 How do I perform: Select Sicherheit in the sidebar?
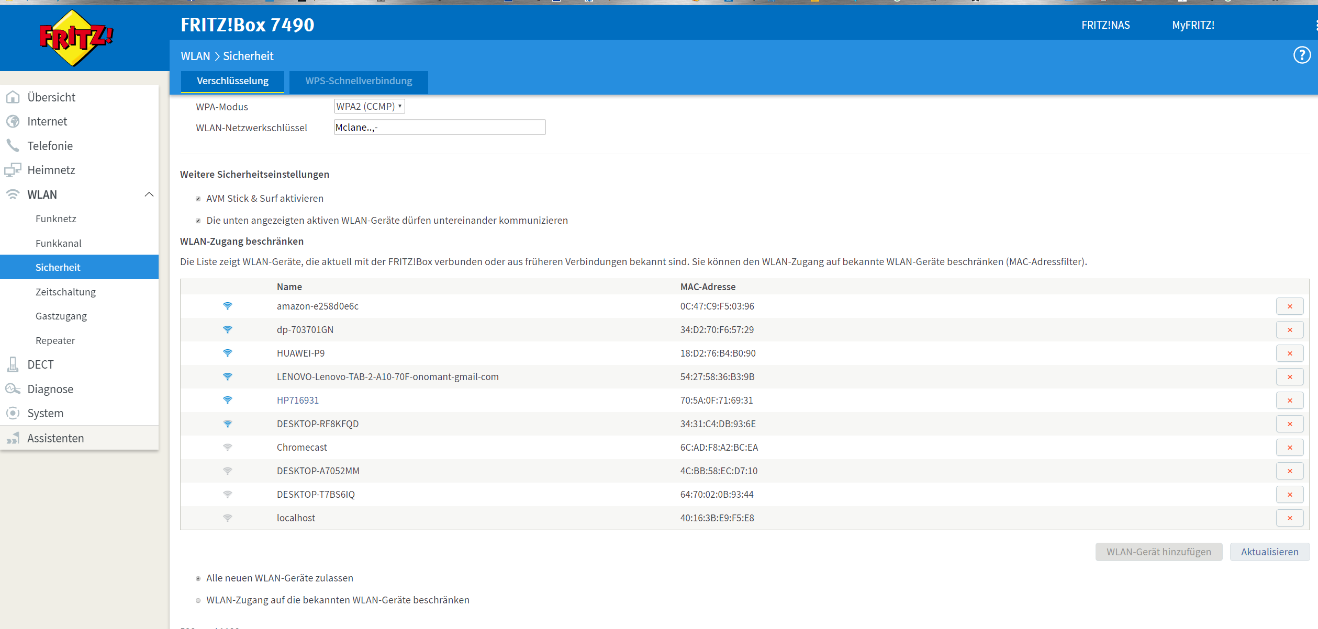(79, 267)
